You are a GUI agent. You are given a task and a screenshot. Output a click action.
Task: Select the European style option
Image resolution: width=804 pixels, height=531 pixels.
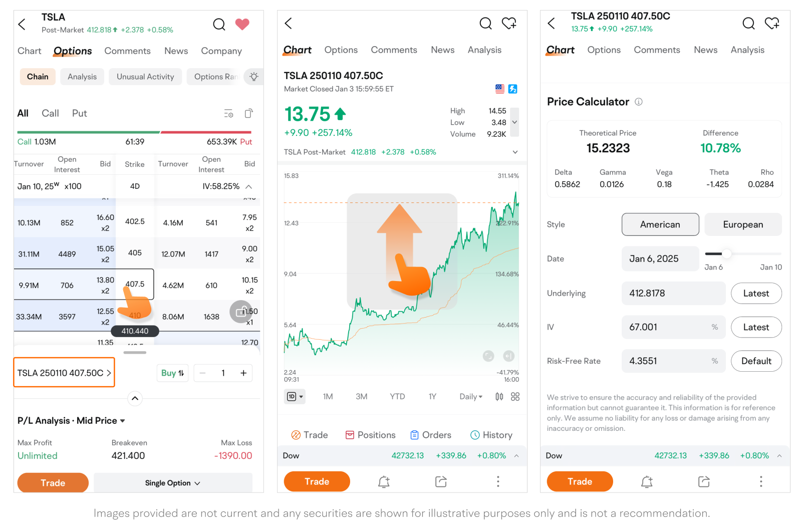point(742,224)
